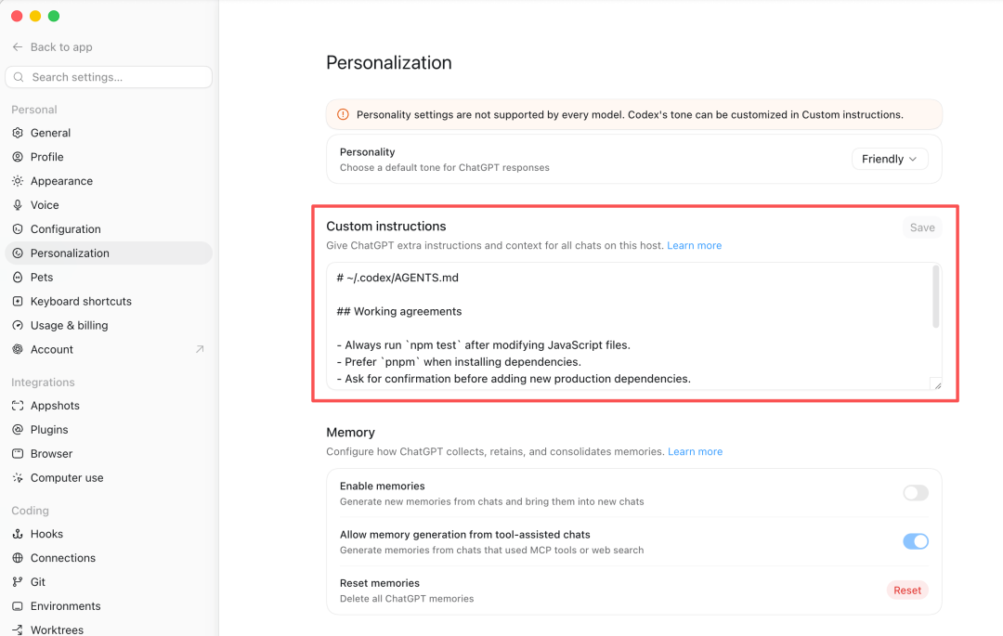This screenshot has width=1003, height=636.
Task: Click the red Reset memories button
Action: click(907, 590)
